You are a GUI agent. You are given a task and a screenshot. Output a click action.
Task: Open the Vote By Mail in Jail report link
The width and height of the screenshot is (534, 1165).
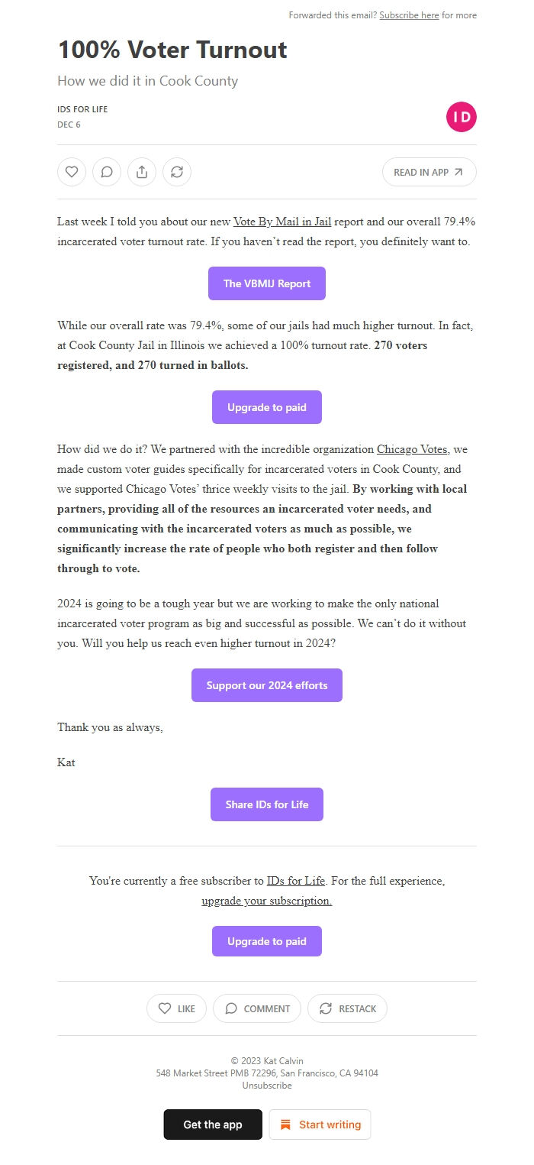pos(281,222)
